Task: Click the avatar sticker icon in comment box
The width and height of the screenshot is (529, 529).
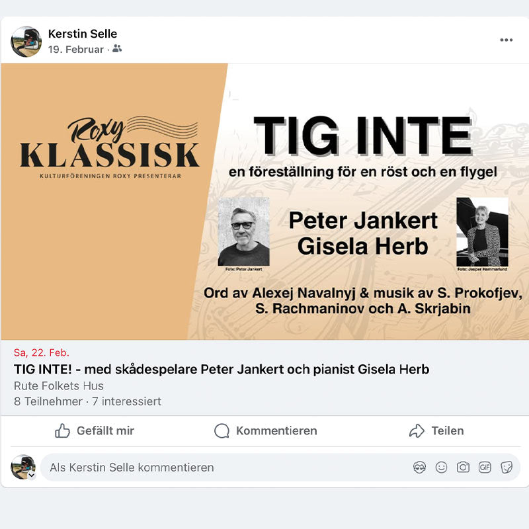Action: pos(419,468)
